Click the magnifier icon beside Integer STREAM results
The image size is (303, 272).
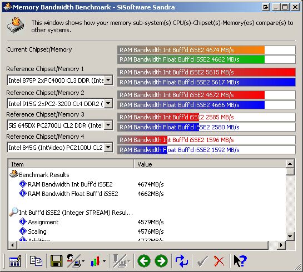pos(14,212)
